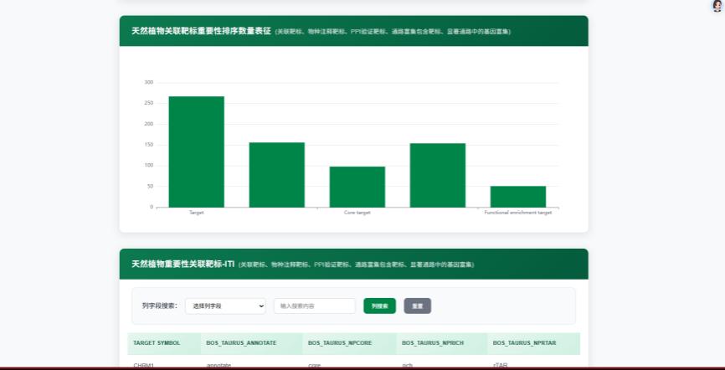Screen dimensions: 725x370
Task: Click the 'annotate' cell in first row
Action: point(219,365)
